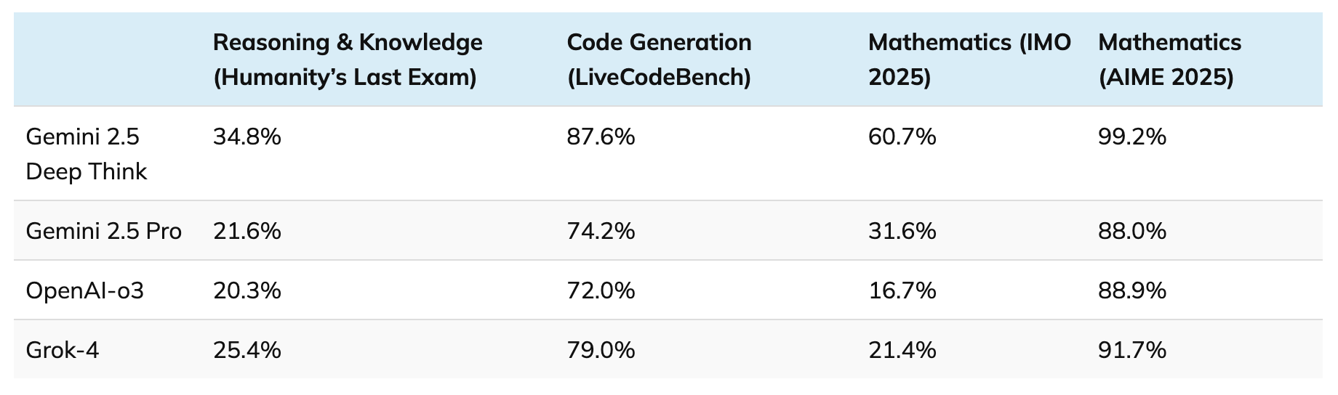Screen dimensions: 1338x395
Task: Click the Code Generation (LiveCodeBench) header
Action: (659, 60)
